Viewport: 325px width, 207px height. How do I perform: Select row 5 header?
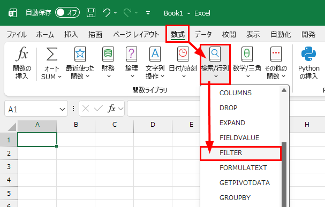(x=9, y=193)
